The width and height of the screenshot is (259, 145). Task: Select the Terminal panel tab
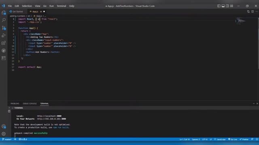[x=44, y=104]
